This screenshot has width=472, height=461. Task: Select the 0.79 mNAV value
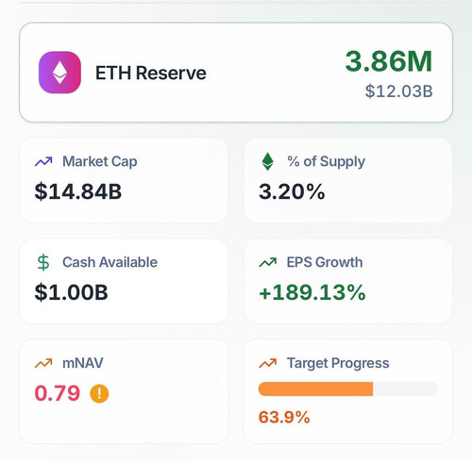pyautogui.click(x=58, y=393)
